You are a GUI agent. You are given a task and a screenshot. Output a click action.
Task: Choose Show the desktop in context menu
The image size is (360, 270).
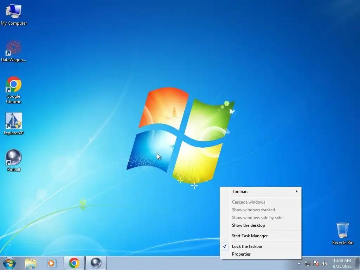(261, 225)
